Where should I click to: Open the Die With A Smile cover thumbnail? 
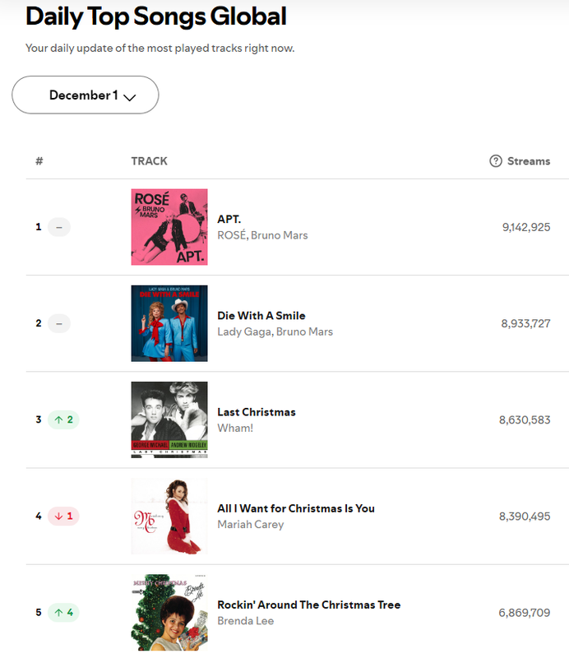point(169,323)
